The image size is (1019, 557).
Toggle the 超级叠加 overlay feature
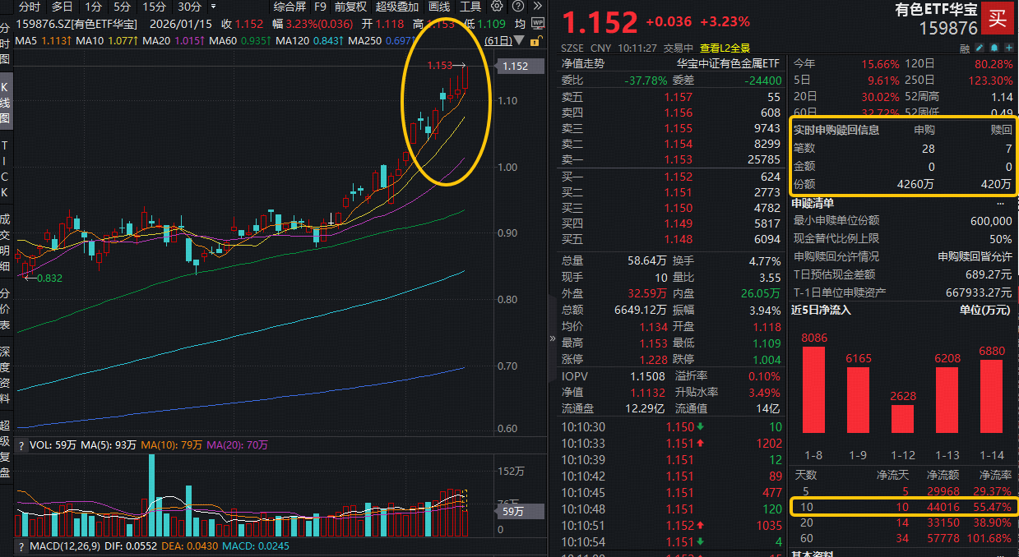(x=397, y=7)
